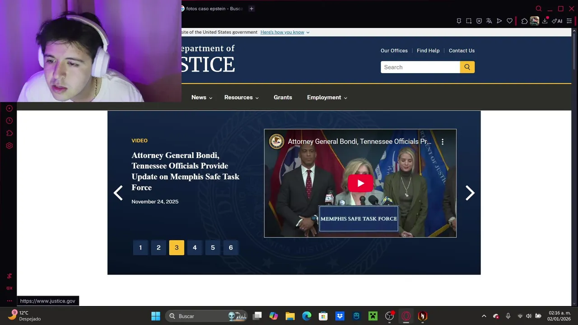Play the Memphis Safe Task Force YouTube video
The image size is (578, 325).
[360, 183]
